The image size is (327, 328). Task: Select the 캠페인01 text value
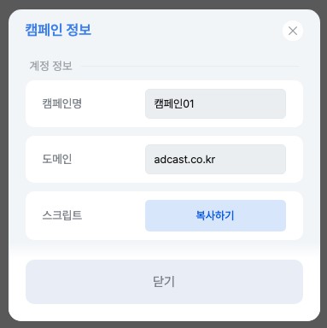[x=174, y=103]
